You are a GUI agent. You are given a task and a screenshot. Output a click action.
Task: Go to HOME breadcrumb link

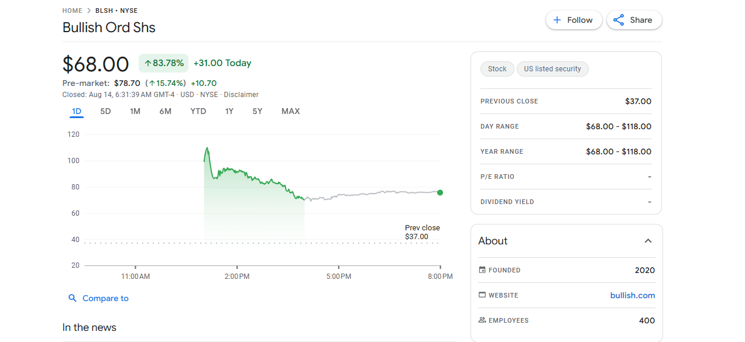[x=73, y=11]
